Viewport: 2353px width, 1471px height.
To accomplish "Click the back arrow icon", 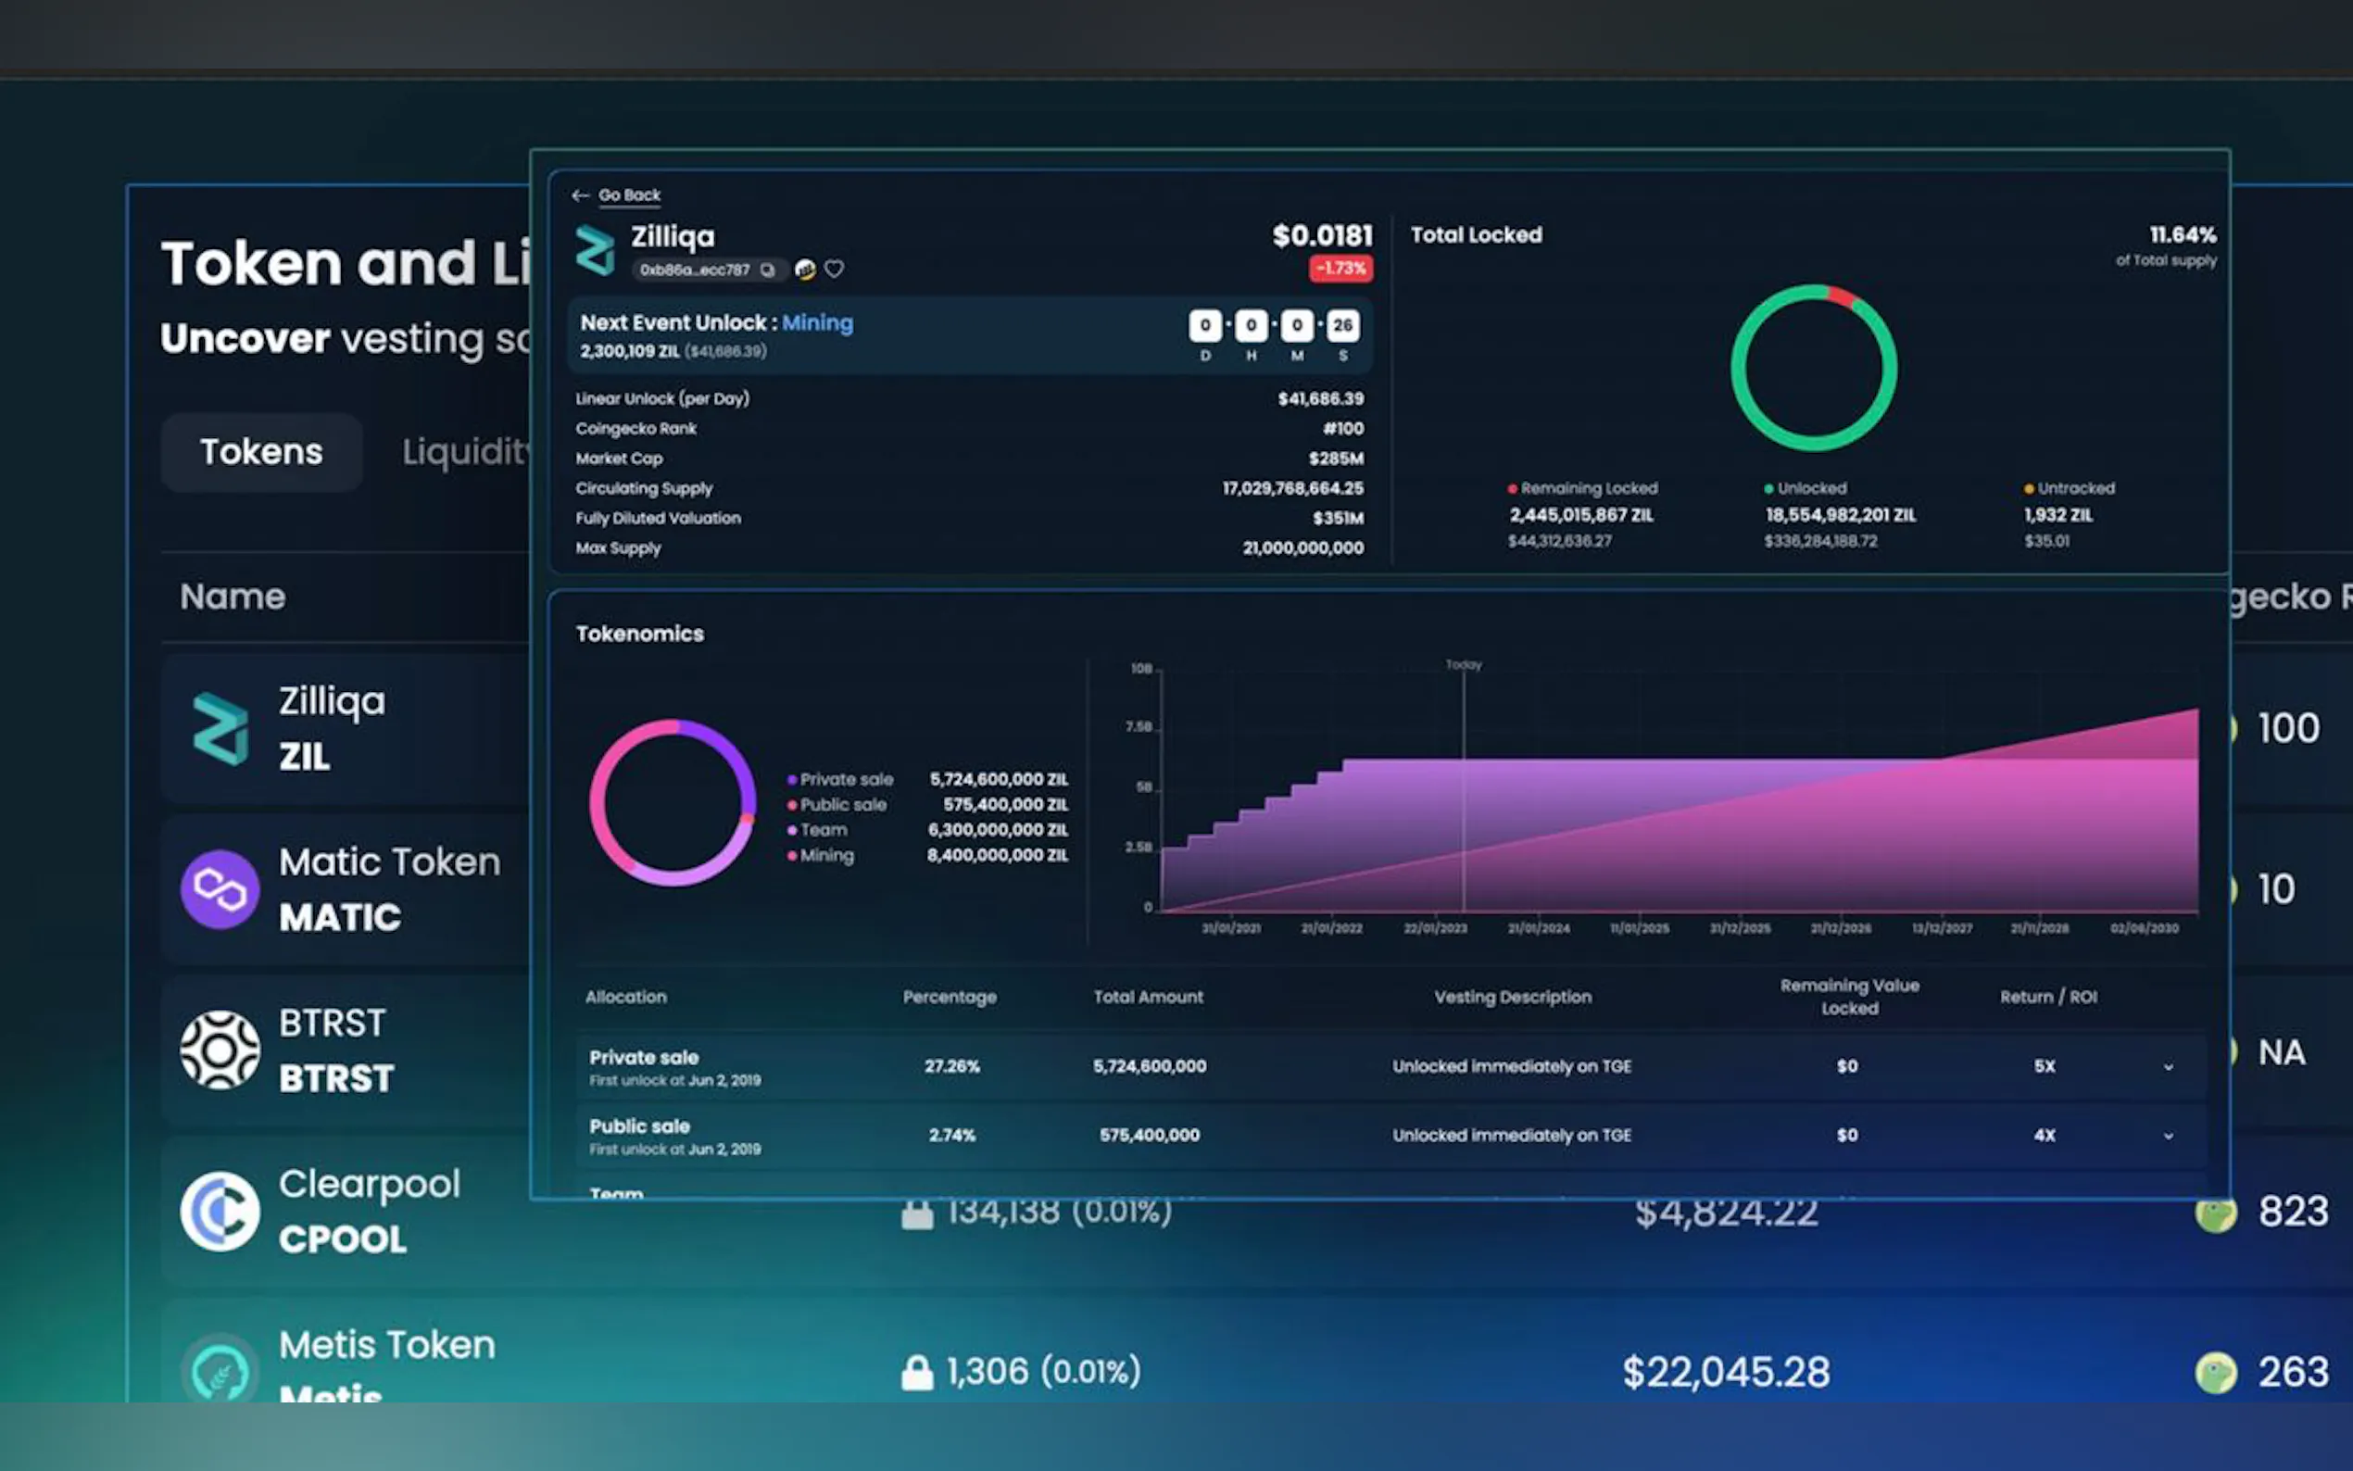I will (581, 195).
